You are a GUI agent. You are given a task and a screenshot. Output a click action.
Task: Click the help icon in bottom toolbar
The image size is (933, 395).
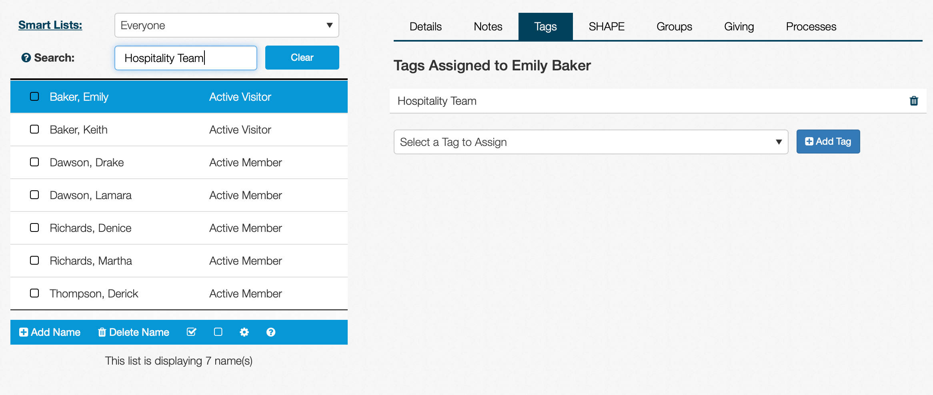(x=271, y=332)
